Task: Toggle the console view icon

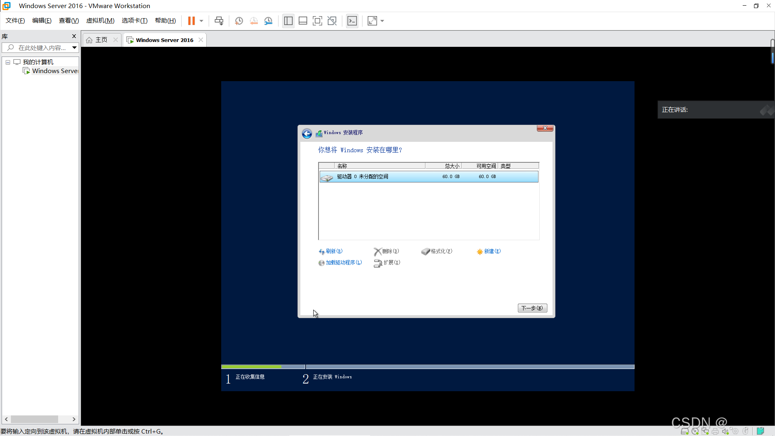Action: coord(352,21)
